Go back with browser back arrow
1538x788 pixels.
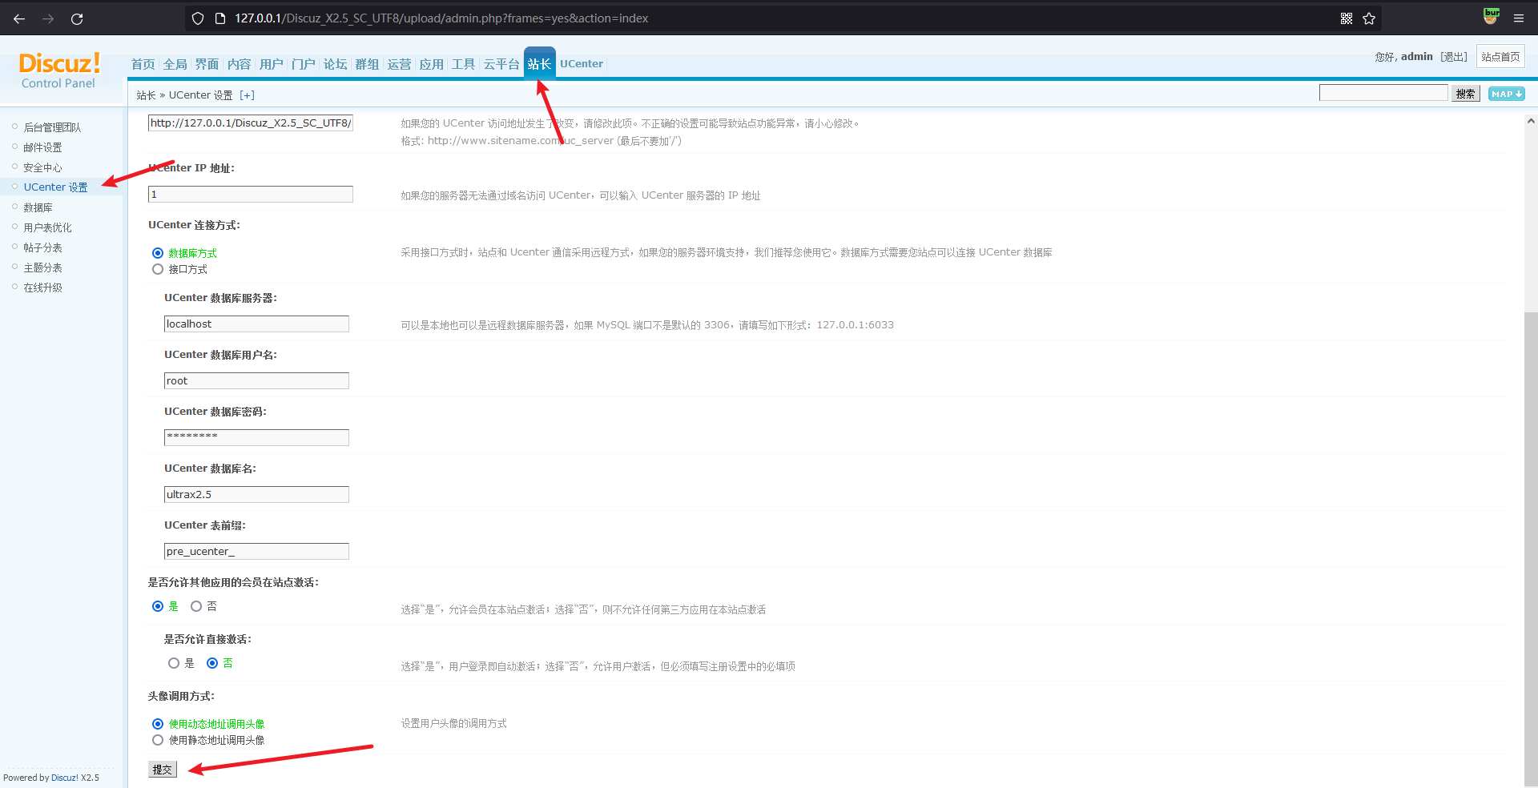[19, 18]
